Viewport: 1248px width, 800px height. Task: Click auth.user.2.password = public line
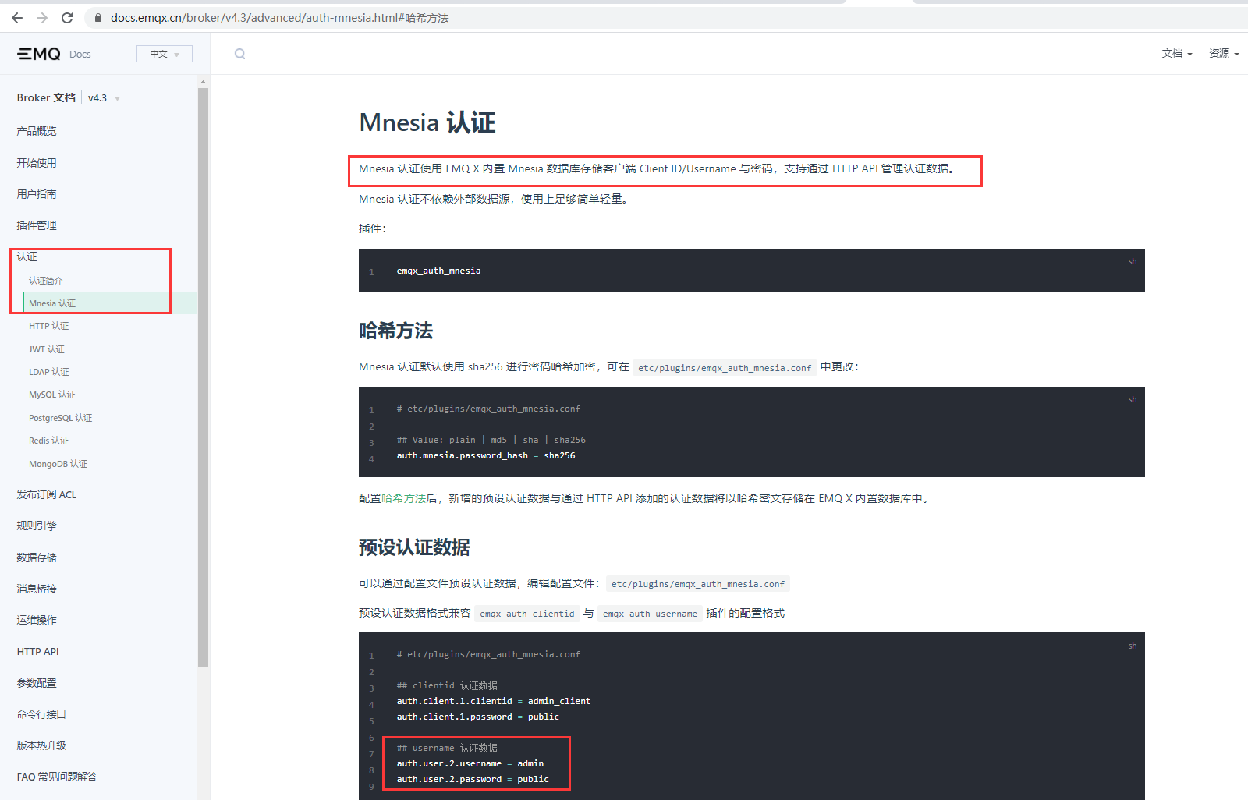pyautogui.click(x=473, y=779)
